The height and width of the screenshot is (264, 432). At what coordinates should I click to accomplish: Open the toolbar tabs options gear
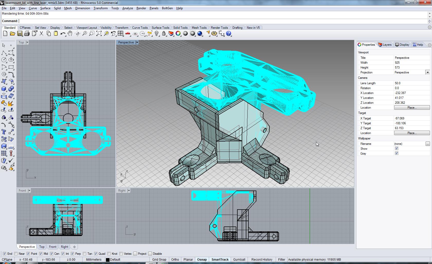coord(429,27)
